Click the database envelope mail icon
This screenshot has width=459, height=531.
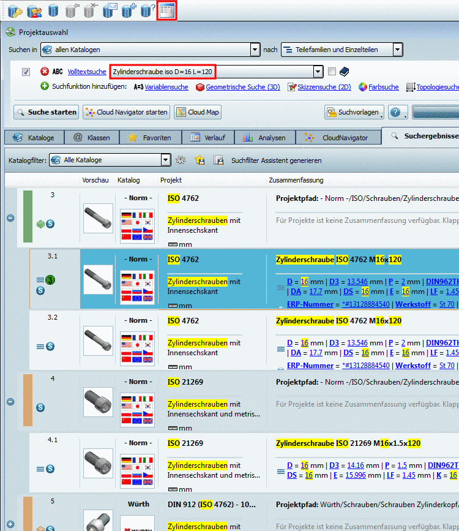tap(110, 10)
